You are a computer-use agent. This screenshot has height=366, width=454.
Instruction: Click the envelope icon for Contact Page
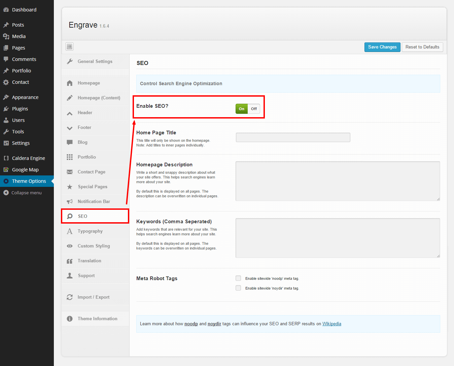70,172
